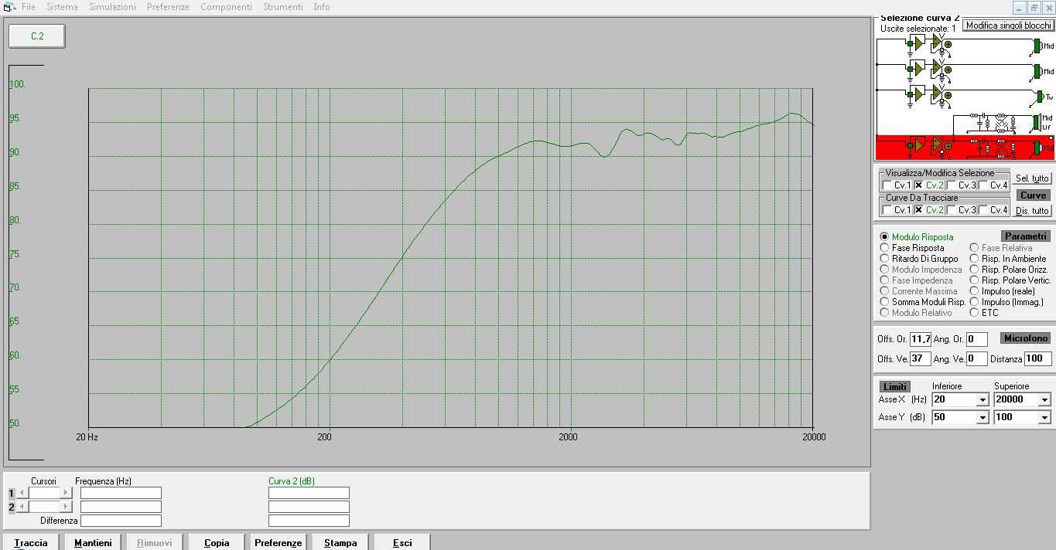Open the Asse Y Inferiore dropdown
Viewport: 1056px width, 550px height.
(x=983, y=417)
